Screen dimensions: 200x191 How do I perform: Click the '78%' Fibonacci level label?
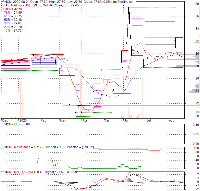click(x=7, y=13)
